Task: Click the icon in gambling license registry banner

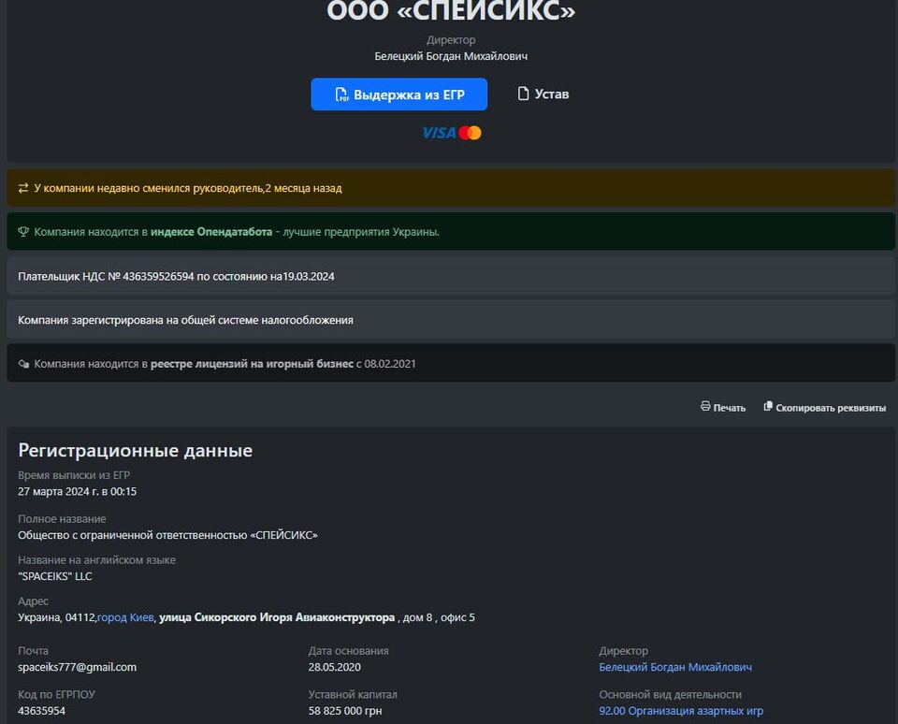Action: 23,364
